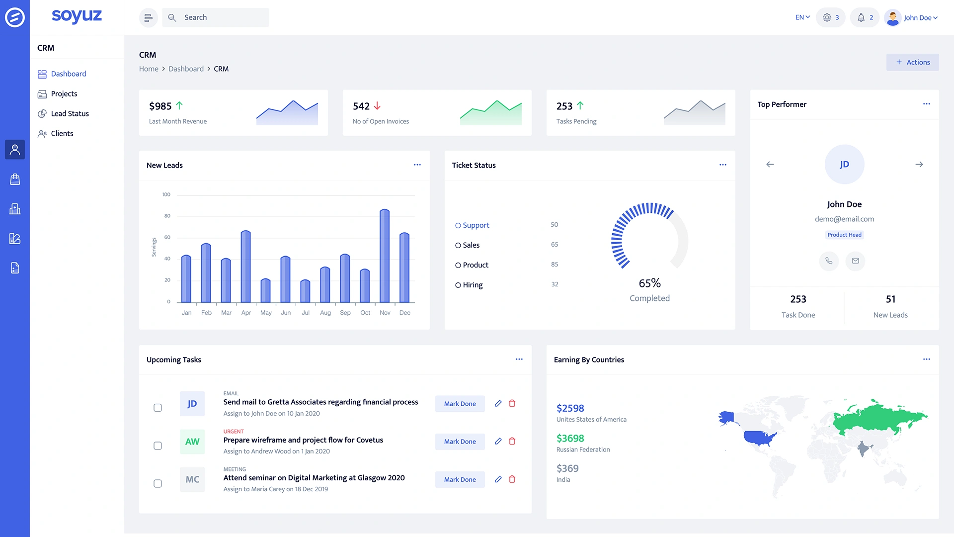Open the EN language dropdown
Viewport: 954px width, 537px height.
[801, 17]
